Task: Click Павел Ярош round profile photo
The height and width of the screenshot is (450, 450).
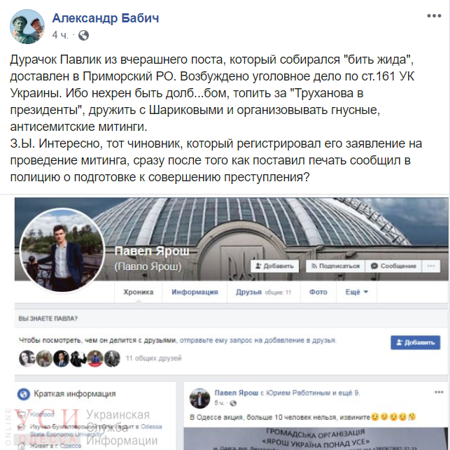Action: [62, 251]
